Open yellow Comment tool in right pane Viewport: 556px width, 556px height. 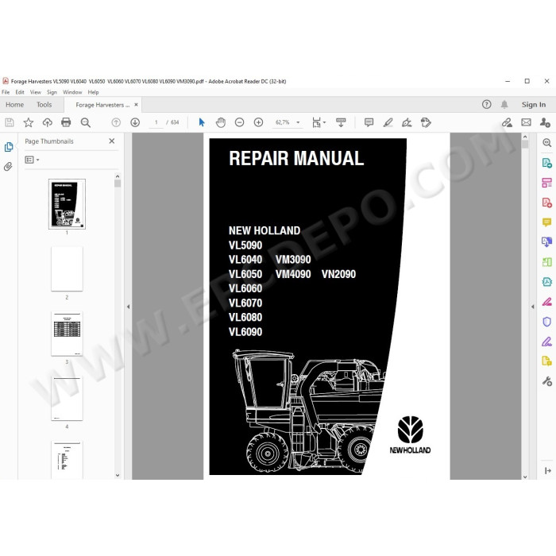[x=546, y=222]
